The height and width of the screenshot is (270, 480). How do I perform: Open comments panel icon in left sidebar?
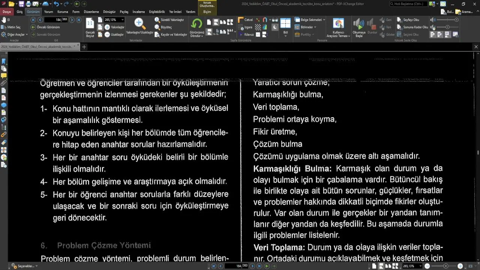pos(4,76)
